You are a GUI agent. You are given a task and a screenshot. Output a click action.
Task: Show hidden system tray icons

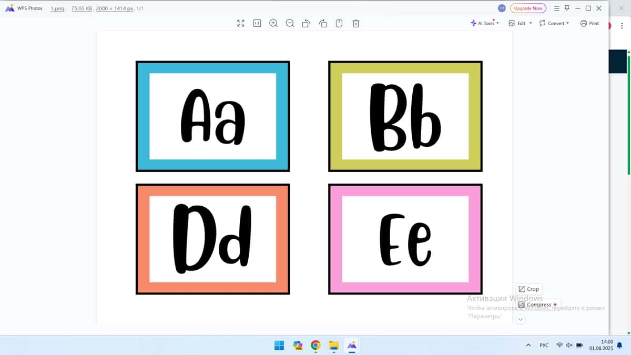[528, 345]
